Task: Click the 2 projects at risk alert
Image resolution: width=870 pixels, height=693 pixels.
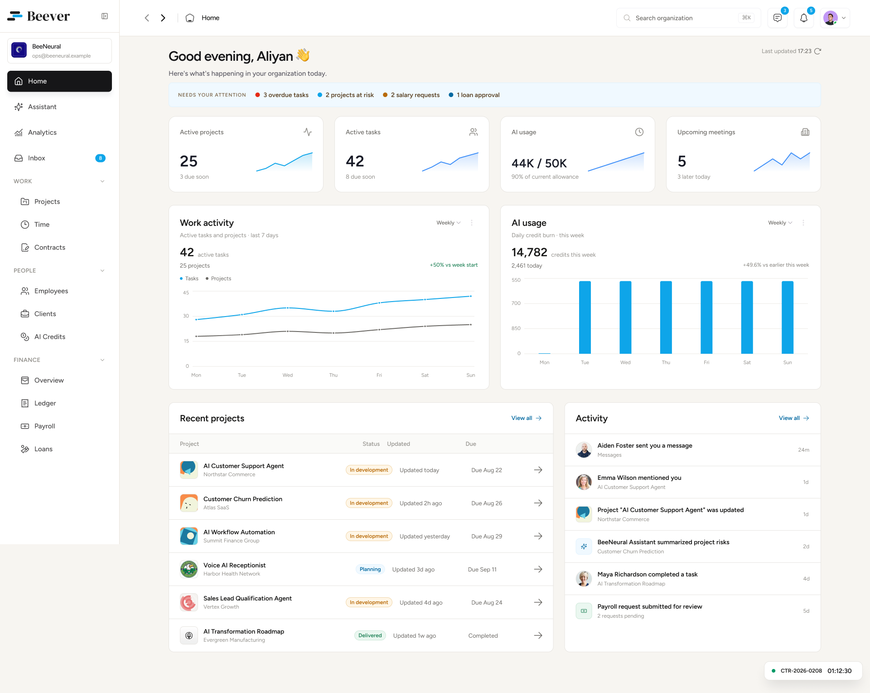Action: (x=346, y=95)
